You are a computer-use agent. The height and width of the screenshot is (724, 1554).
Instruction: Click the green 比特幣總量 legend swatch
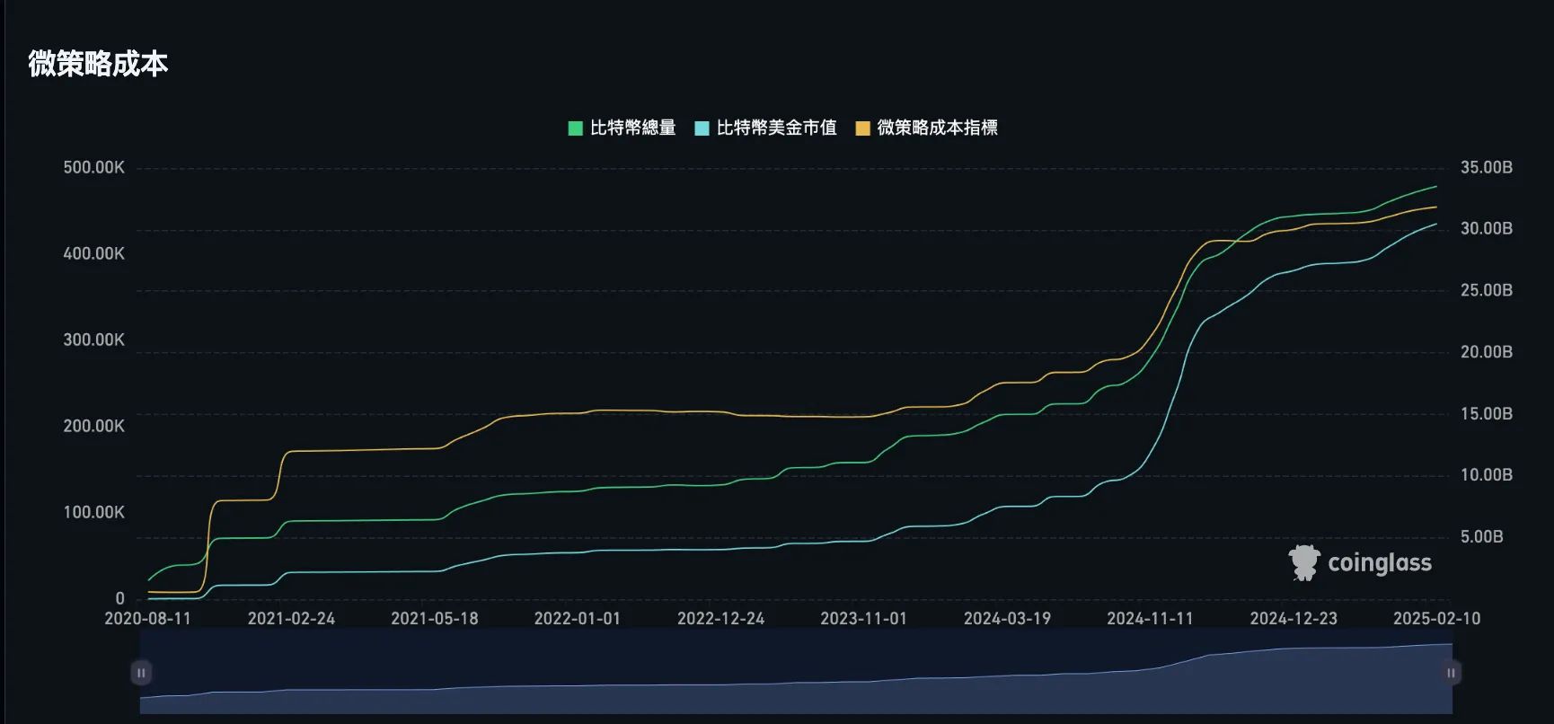coord(576,128)
